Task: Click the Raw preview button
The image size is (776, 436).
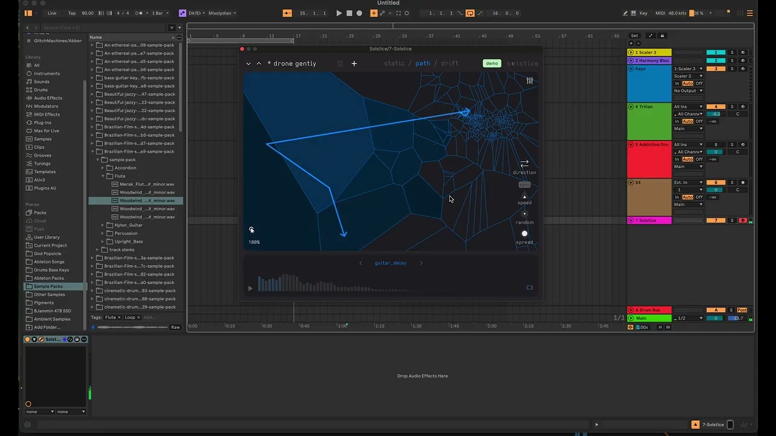Action: click(x=175, y=327)
